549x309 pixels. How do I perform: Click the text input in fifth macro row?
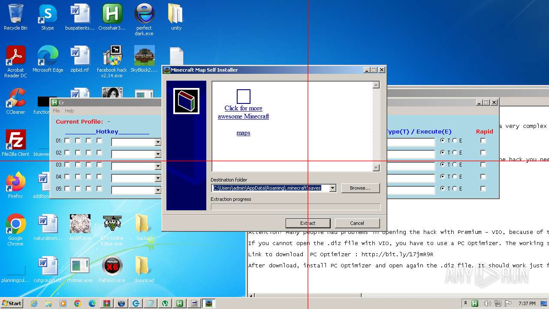(x=411, y=190)
